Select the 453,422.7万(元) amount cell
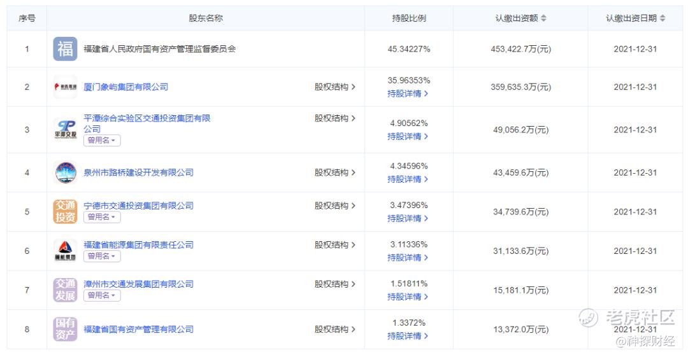688x357 pixels. (x=521, y=48)
